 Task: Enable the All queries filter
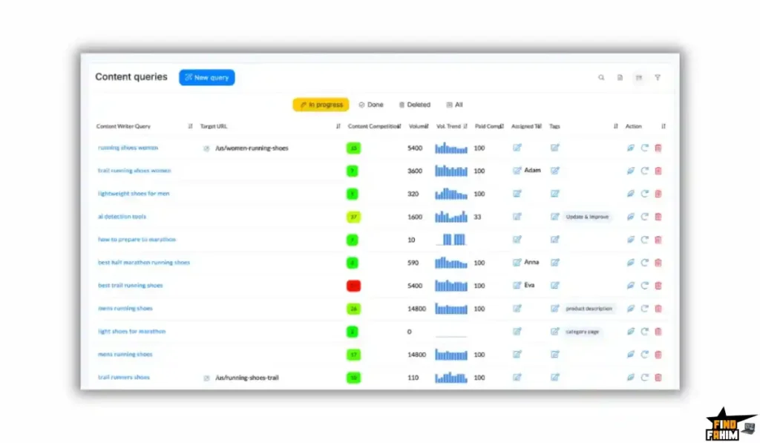[x=455, y=105]
